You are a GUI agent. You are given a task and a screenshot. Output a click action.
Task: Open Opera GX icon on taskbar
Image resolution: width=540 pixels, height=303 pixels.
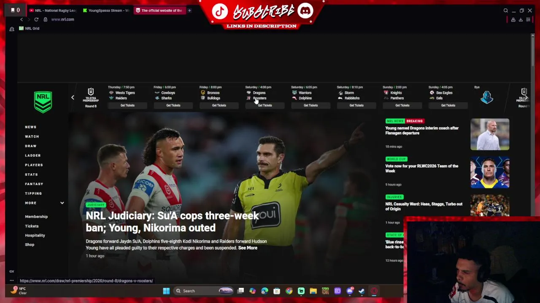pos(374,291)
